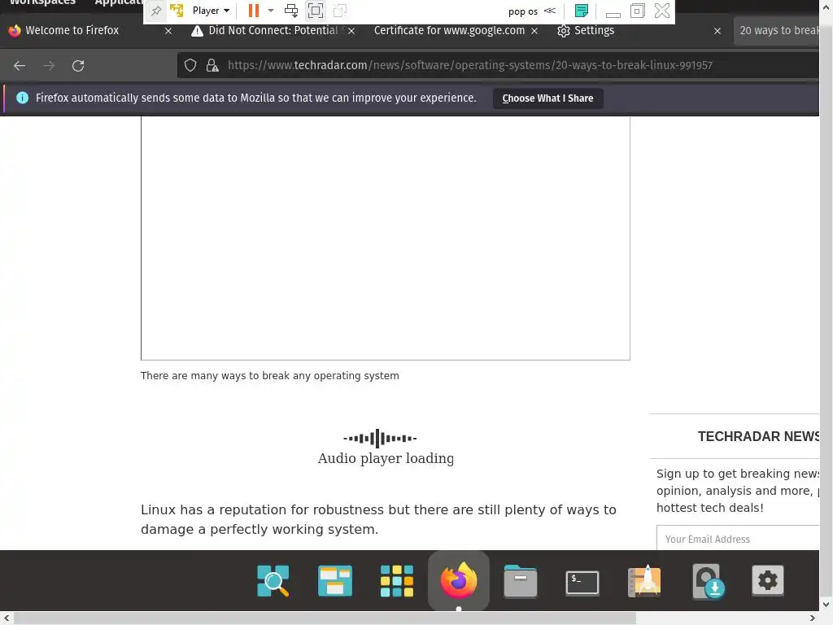Open the Pop!_Shop rocket dock icon
Screen dimensions: 833x625
pos(644,581)
